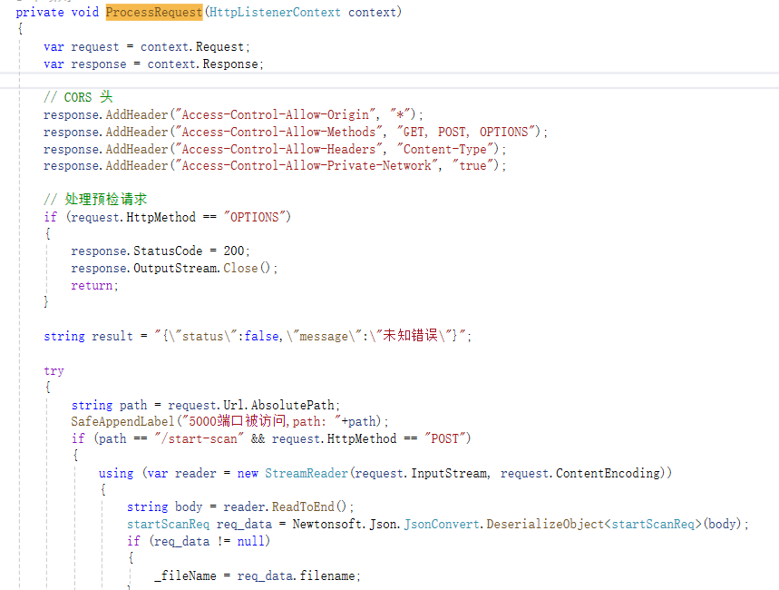Click the Close() call on OutputStream
Image resolution: width=779 pixels, height=590 pixels.
click(247, 268)
